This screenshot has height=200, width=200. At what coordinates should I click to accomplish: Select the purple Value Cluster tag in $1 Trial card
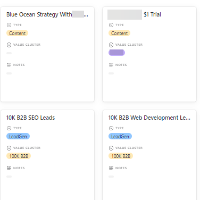(x=116, y=53)
